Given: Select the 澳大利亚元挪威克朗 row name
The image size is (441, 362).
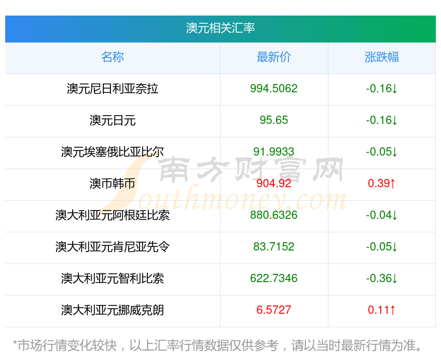Looking at the screenshot, I should point(113,310).
